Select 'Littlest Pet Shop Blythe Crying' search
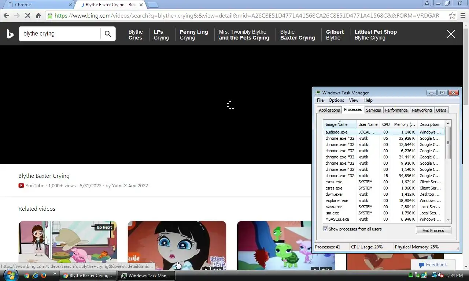 click(376, 35)
